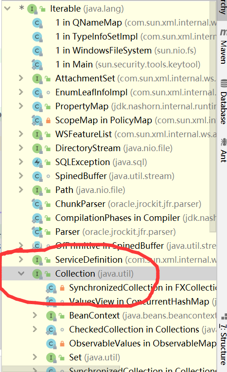227x372 pixels.
Task: Expand the Set (java.util) node
Action: (35, 357)
